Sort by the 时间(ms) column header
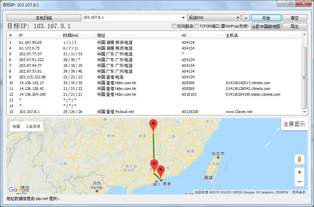The height and width of the screenshot is (207, 314). (x=70, y=35)
